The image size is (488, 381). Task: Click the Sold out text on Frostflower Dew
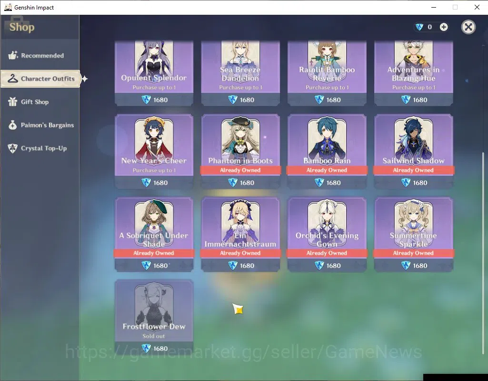[154, 336]
